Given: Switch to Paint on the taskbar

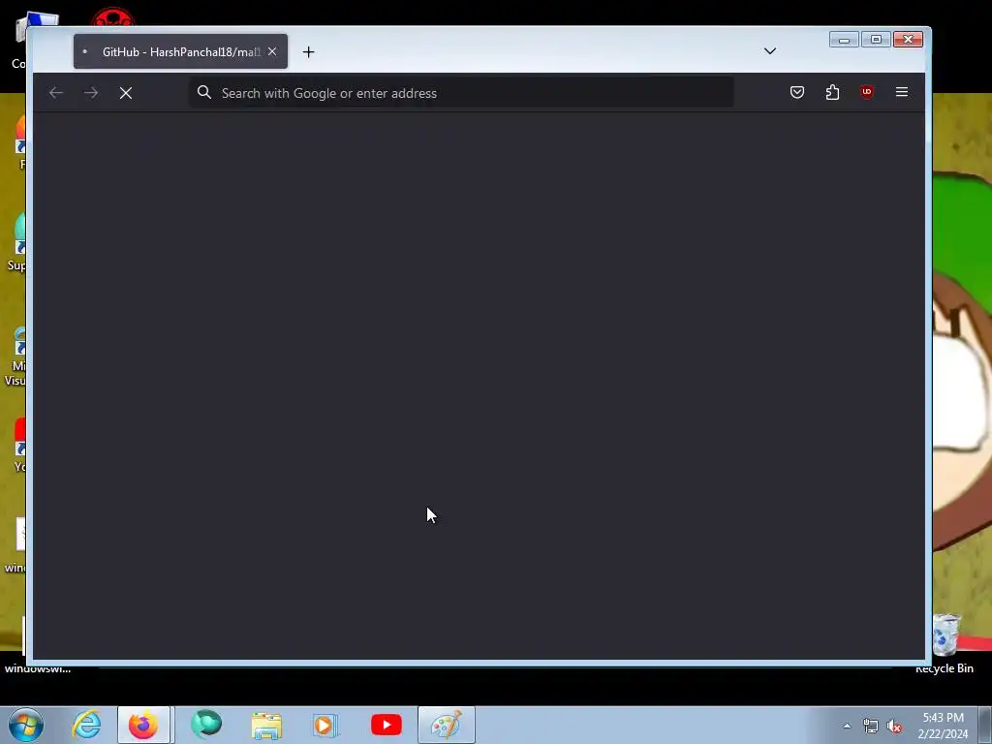Looking at the screenshot, I should [446, 725].
